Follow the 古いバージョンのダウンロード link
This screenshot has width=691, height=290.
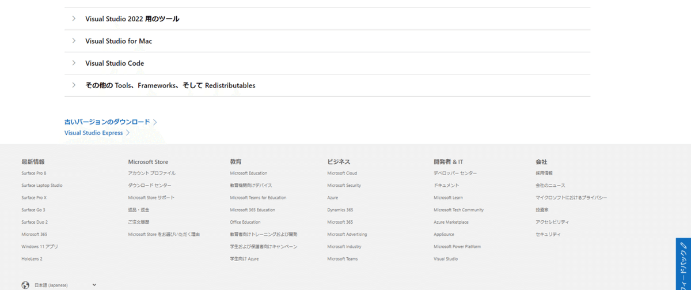(111, 122)
